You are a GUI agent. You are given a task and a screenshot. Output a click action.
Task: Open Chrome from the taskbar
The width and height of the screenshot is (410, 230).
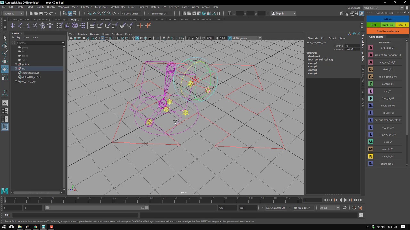point(36,227)
